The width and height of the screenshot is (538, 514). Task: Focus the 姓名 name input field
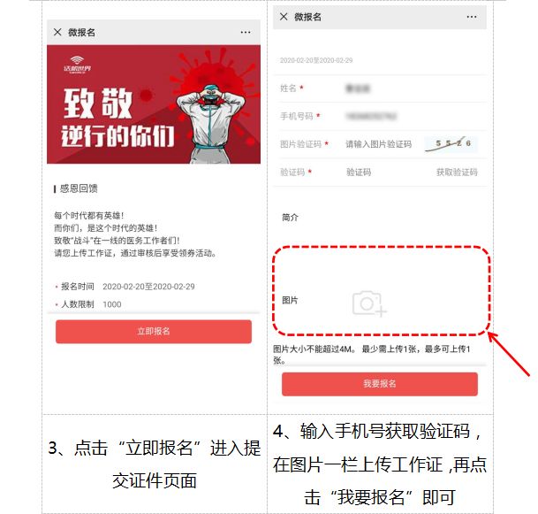[411, 88]
